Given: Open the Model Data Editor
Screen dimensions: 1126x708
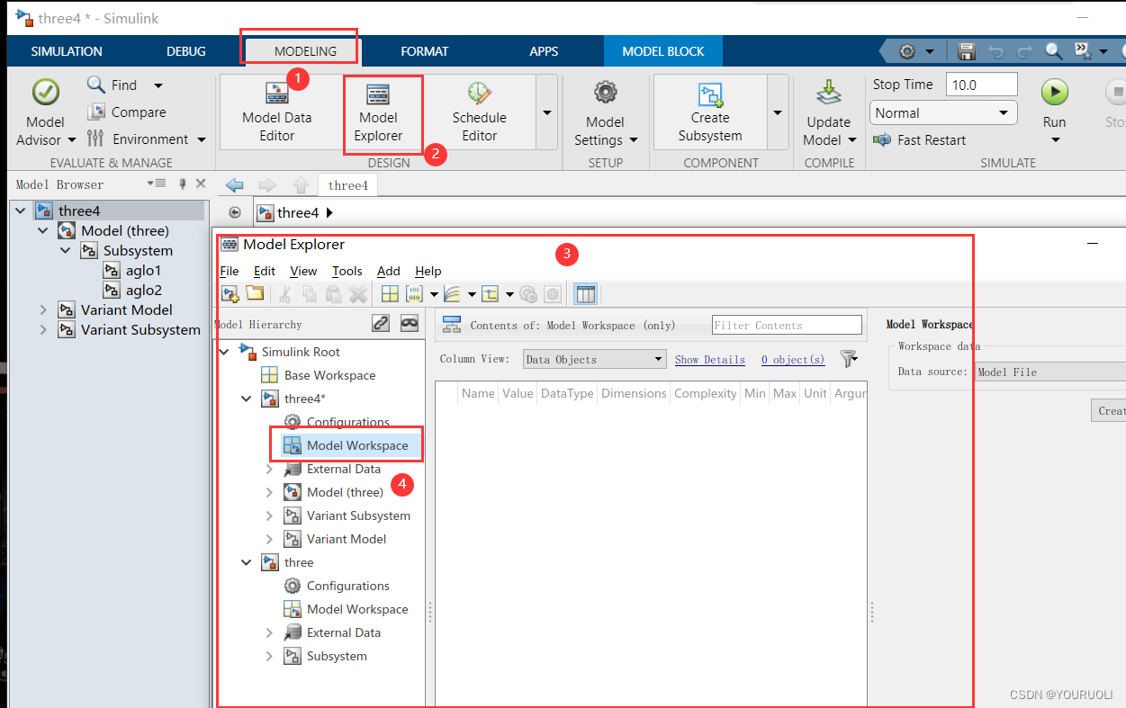Looking at the screenshot, I should (x=277, y=112).
